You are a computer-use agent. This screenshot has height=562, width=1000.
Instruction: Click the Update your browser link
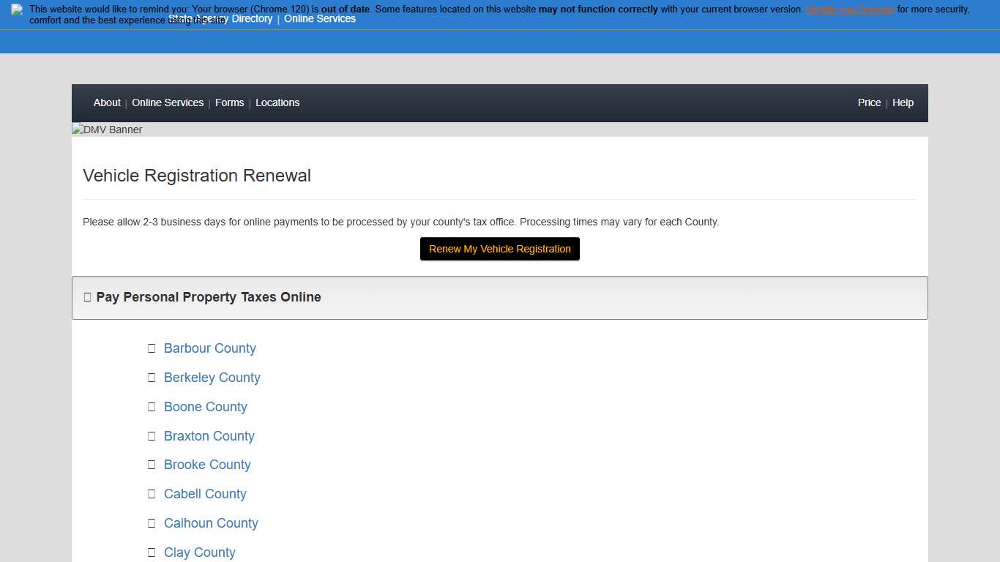[x=850, y=10]
